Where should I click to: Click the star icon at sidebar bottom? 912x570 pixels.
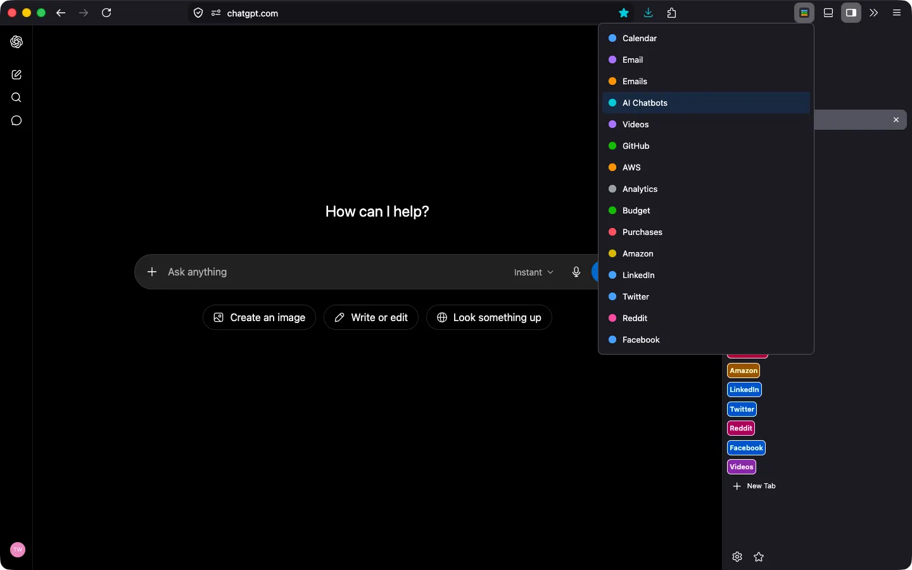pyautogui.click(x=759, y=557)
